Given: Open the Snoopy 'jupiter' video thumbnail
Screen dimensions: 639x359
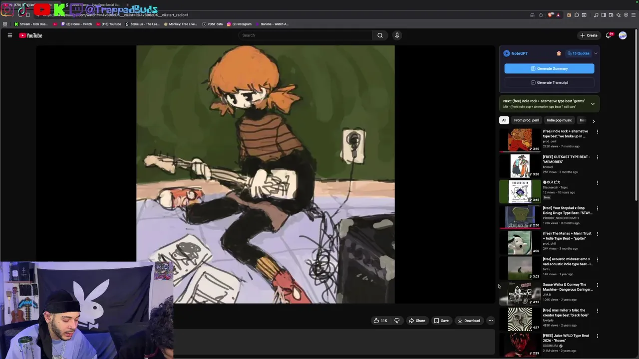Looking at the screenshot, I should tap(520, 242).
